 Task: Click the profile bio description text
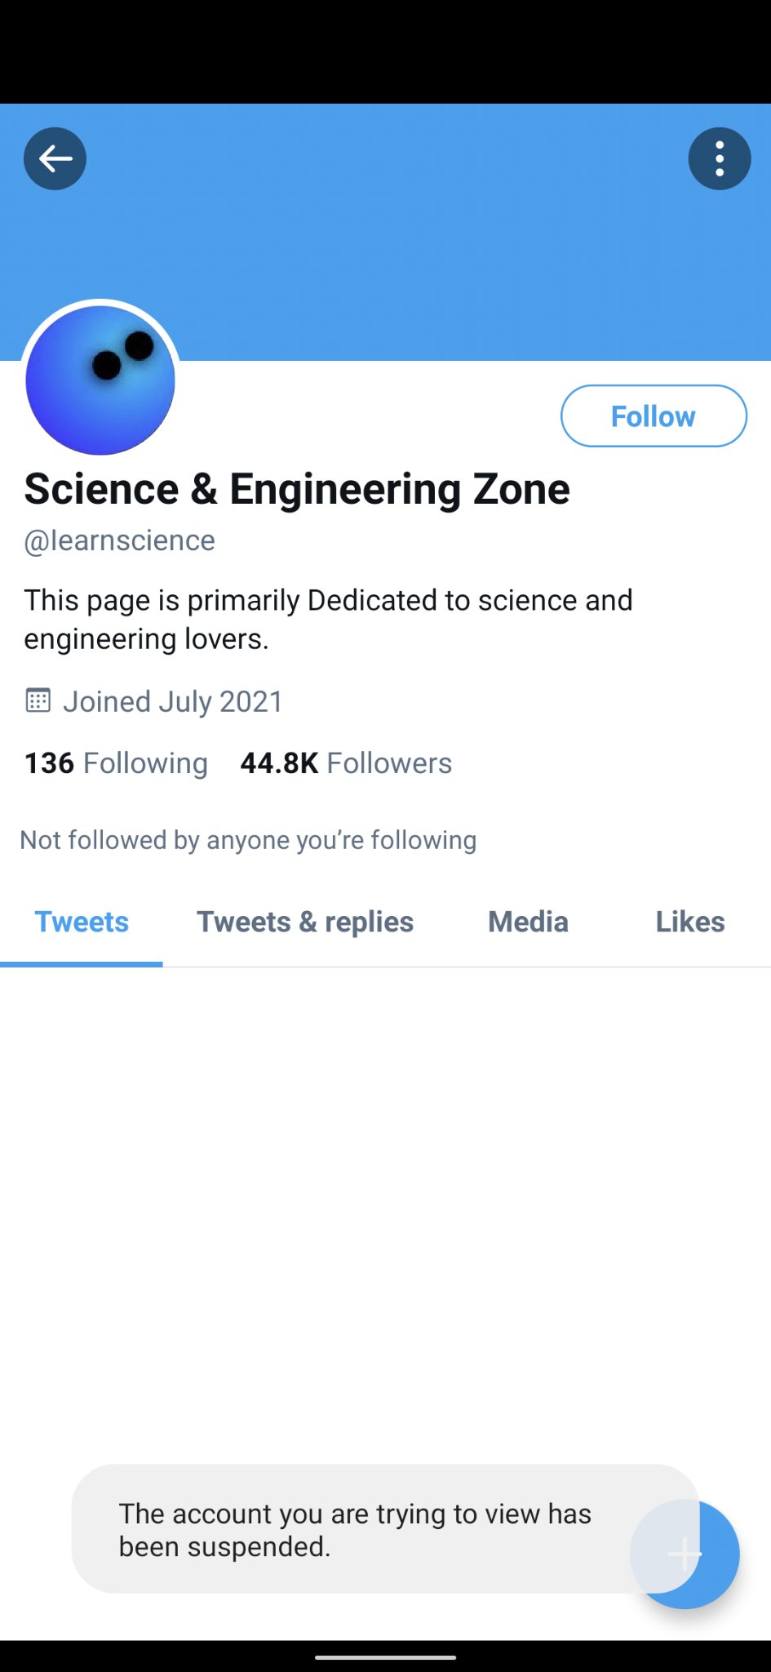328,619
